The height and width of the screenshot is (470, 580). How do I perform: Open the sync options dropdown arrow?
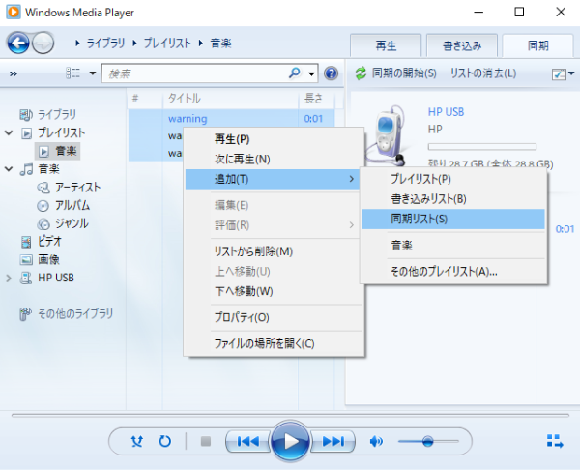pyautogui.click(x=571, y=73)
